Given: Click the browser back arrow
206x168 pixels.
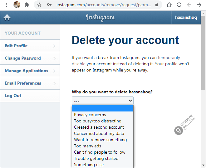Looking at the screenshot, I should (x=189, y=5).
